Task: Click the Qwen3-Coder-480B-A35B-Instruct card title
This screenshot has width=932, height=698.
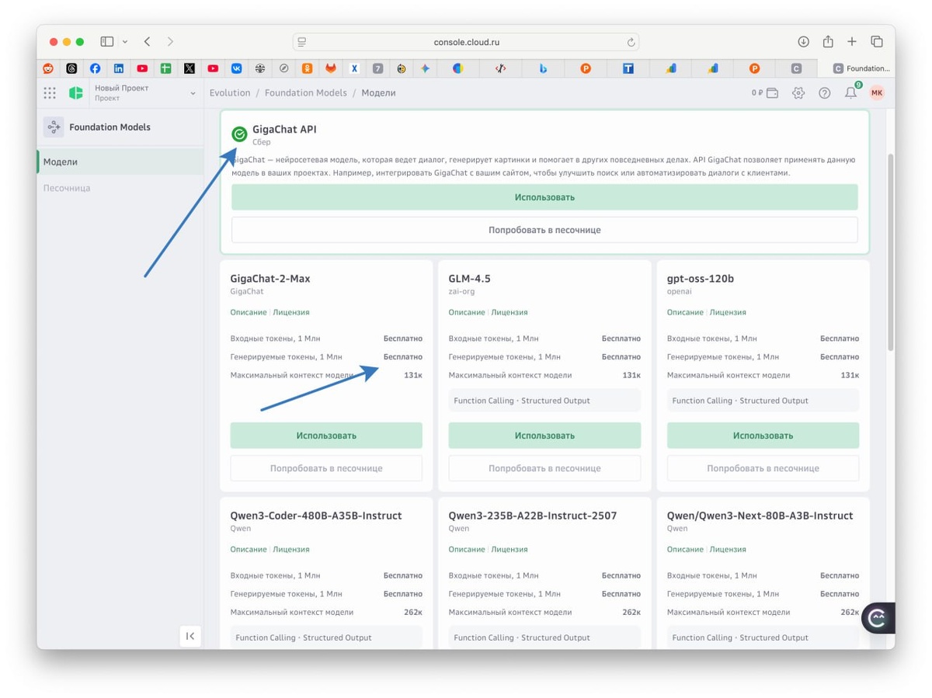Action: click(316, 516)
